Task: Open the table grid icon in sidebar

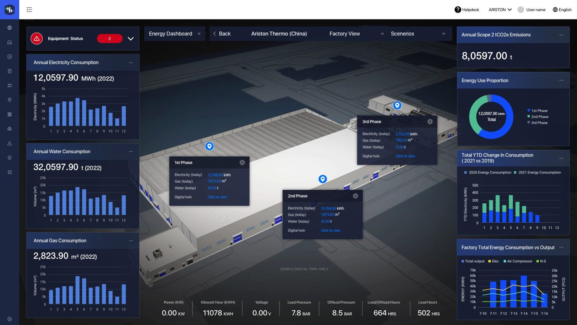Action: (9, 114)
